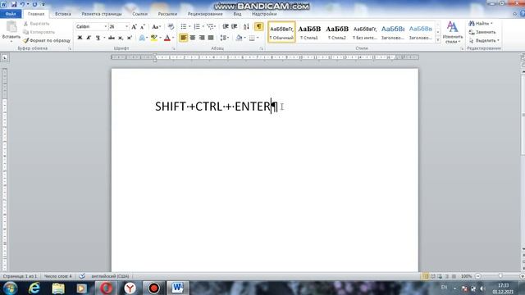Click the Заменить button
Viewport: 525px width, 295px height.
pyautogui.click(x=482, y=32)
